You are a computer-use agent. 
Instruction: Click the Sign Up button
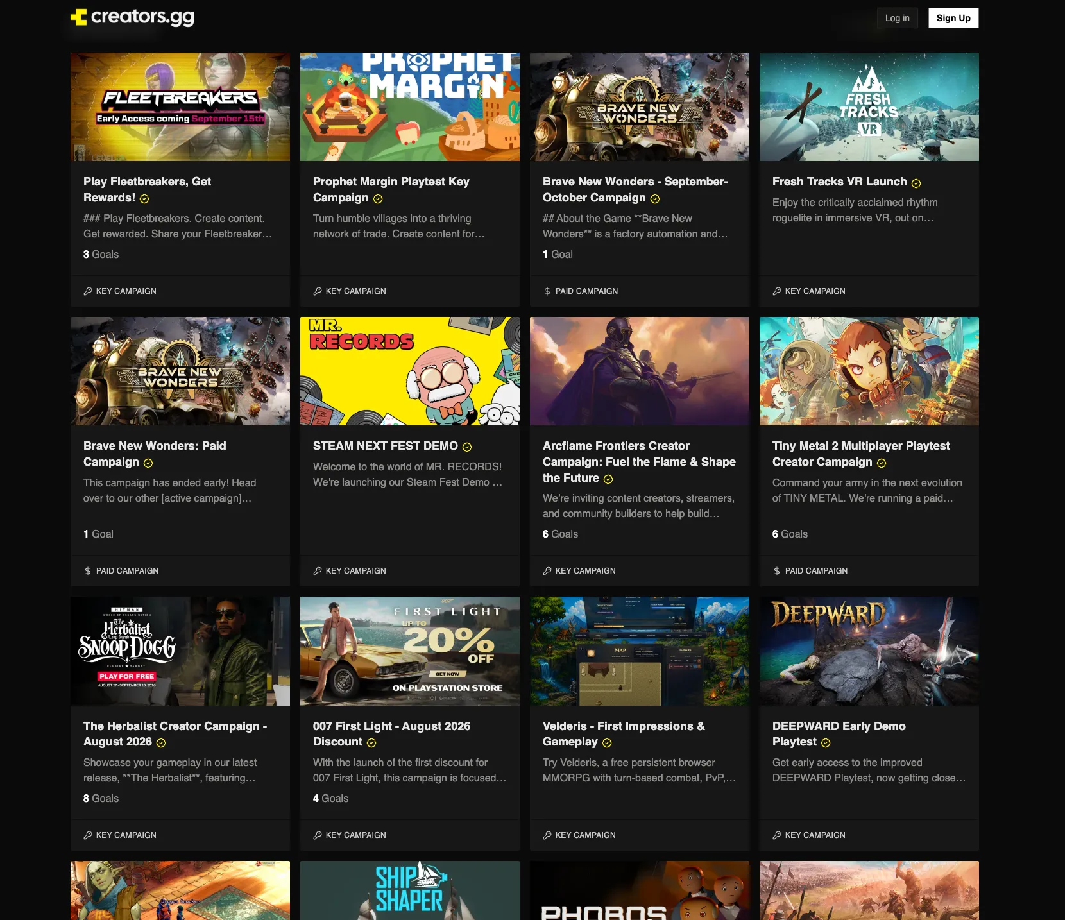coord(953,18)
